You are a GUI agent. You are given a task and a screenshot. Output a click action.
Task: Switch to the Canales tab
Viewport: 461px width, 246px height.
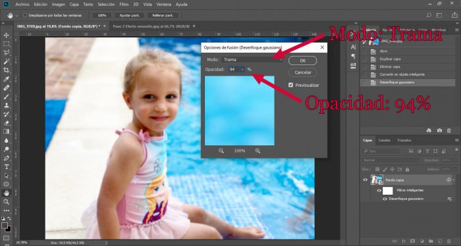point(384,140)
